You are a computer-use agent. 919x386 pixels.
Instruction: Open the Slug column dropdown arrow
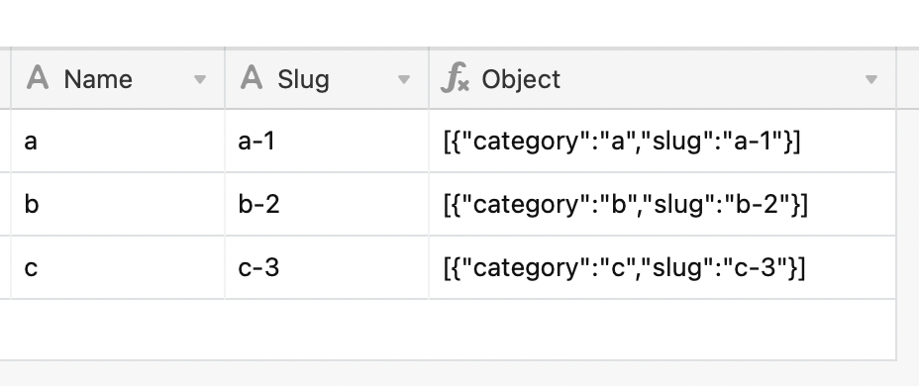pyautogui.click(x=404, y=79)
